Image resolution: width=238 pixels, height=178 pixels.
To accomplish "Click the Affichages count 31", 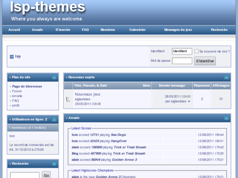I will [221, 99].
